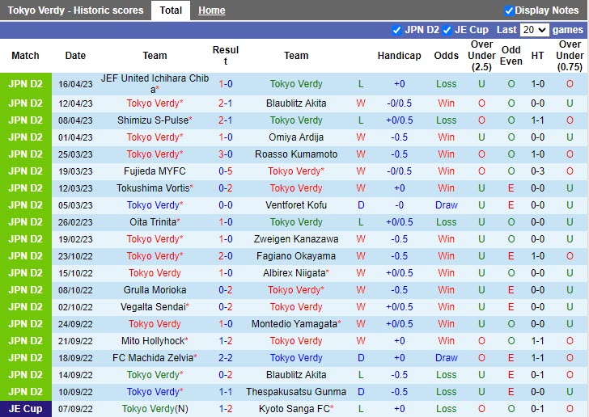Image resolution: width=589 pixels, height=417 pixels.
Task: Open the Last 20 games dropdown
Action: point(535,30)
